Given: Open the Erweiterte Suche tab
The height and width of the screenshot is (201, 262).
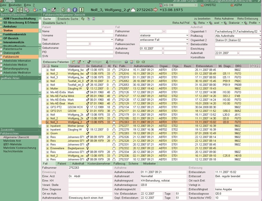Looking at the screenshot, I should click(68, 18).
